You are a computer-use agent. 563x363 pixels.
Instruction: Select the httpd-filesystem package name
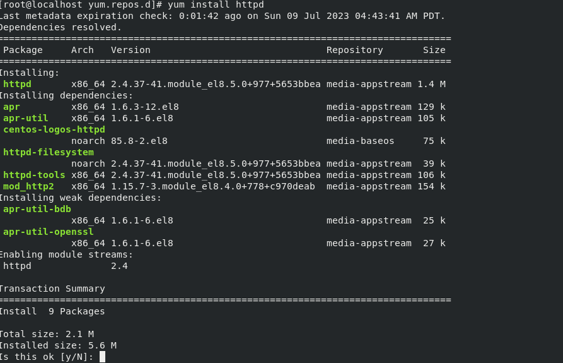coord(49,152)
